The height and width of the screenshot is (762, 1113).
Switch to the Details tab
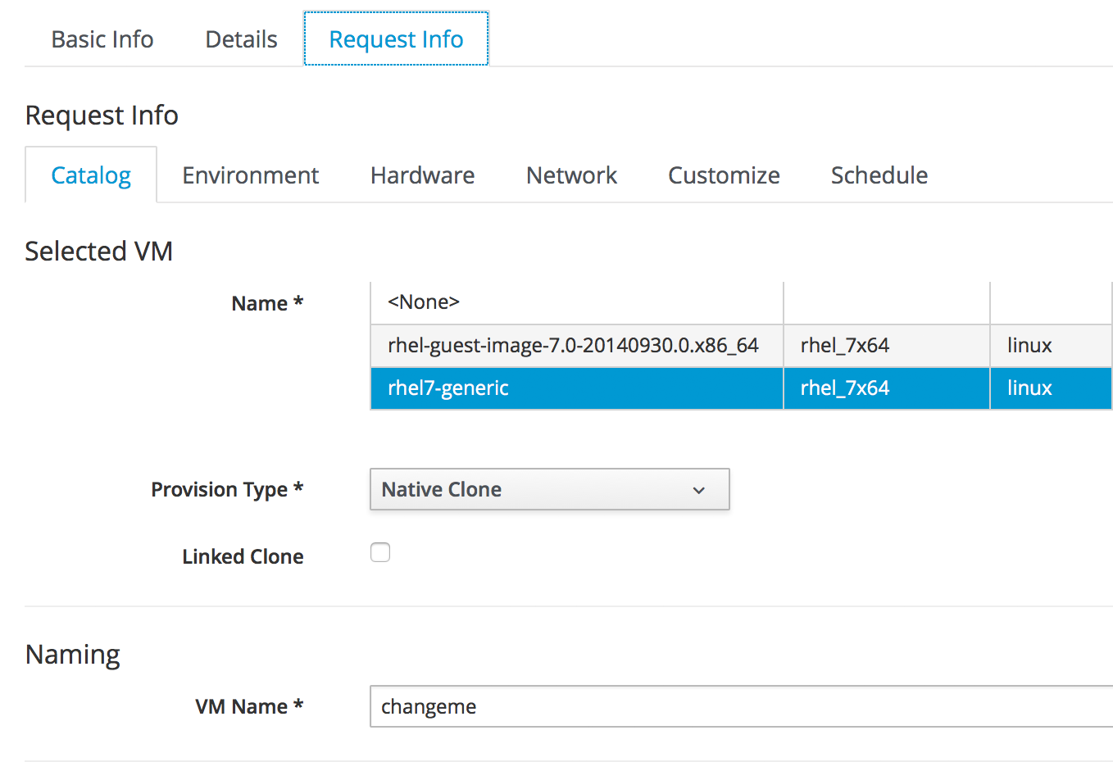pyautogui.click(x=241, y=39)
